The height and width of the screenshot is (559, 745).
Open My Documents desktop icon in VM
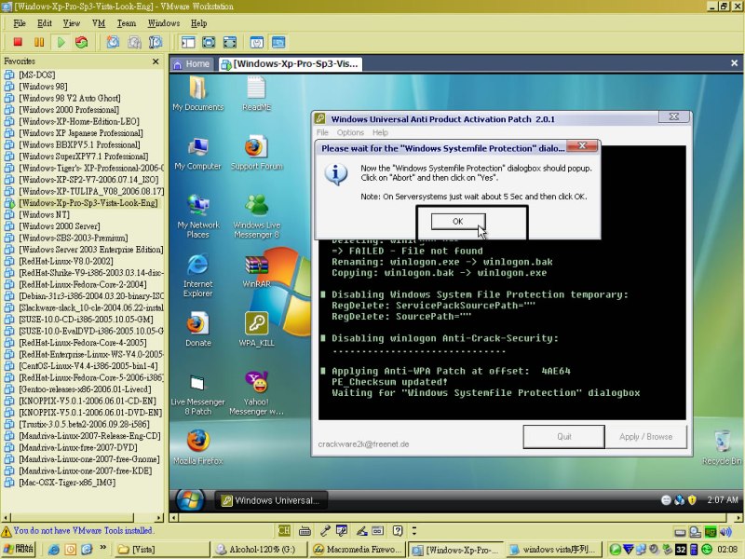point(197,94)
